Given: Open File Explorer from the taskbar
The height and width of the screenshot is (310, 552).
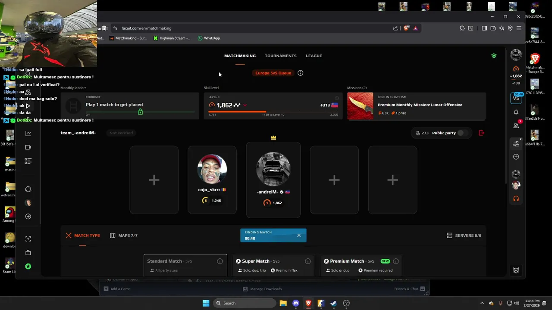Looking at the screenshot, I should (x=283, y=303).
